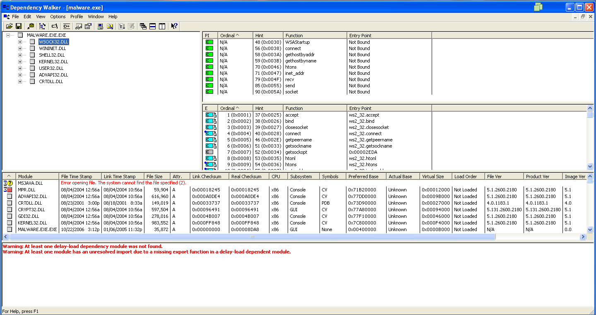Expand the ADVAPI32.DLL tree node

(x=20, y=75)
